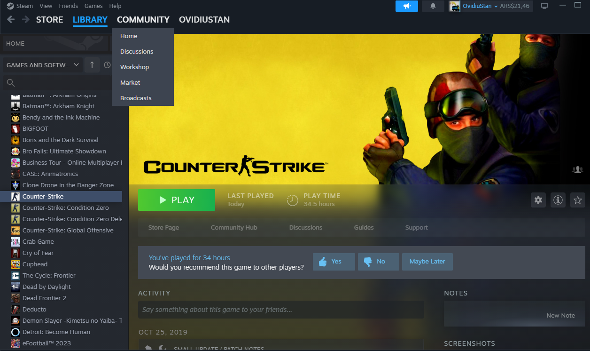Open the Community Hub link
Image resolution: width=590 pixels, height=351 pixels.
233,227
